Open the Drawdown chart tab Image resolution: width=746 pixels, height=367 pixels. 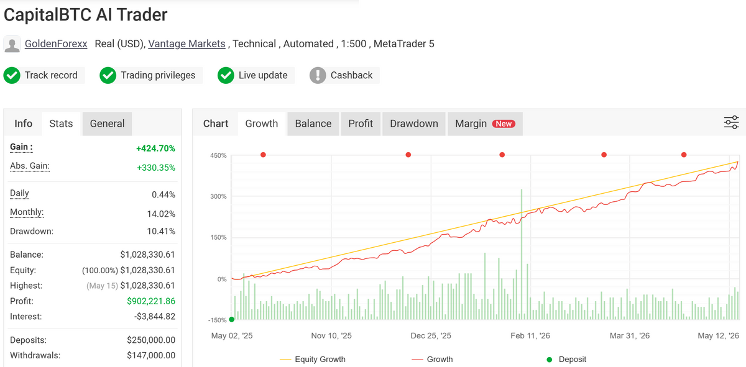tap(414, 124)
